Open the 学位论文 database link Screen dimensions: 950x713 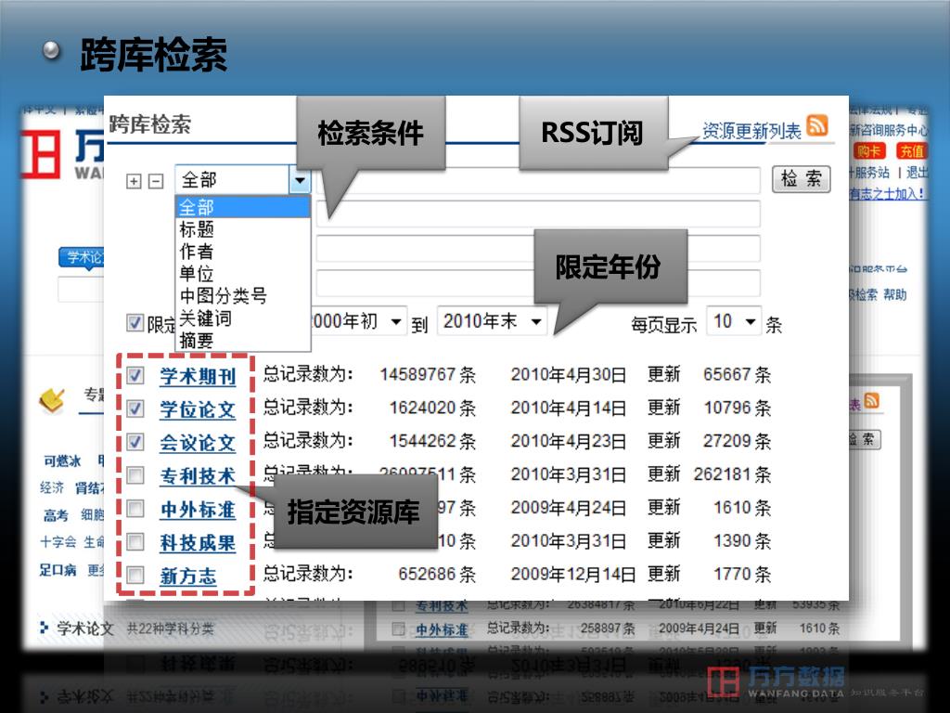pos(198,409)
